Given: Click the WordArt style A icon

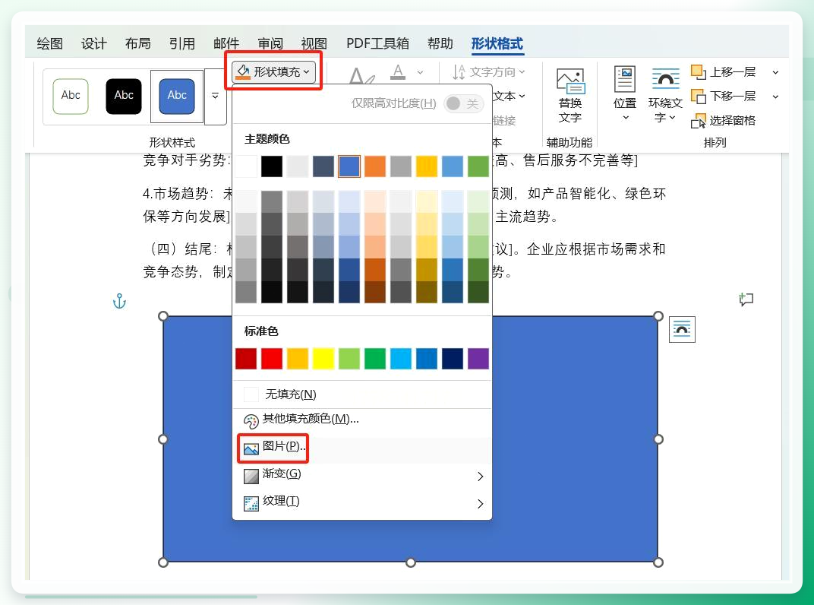Looking at the screenshot, I should 361,77.
